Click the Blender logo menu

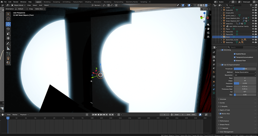(x=1, y=2)
